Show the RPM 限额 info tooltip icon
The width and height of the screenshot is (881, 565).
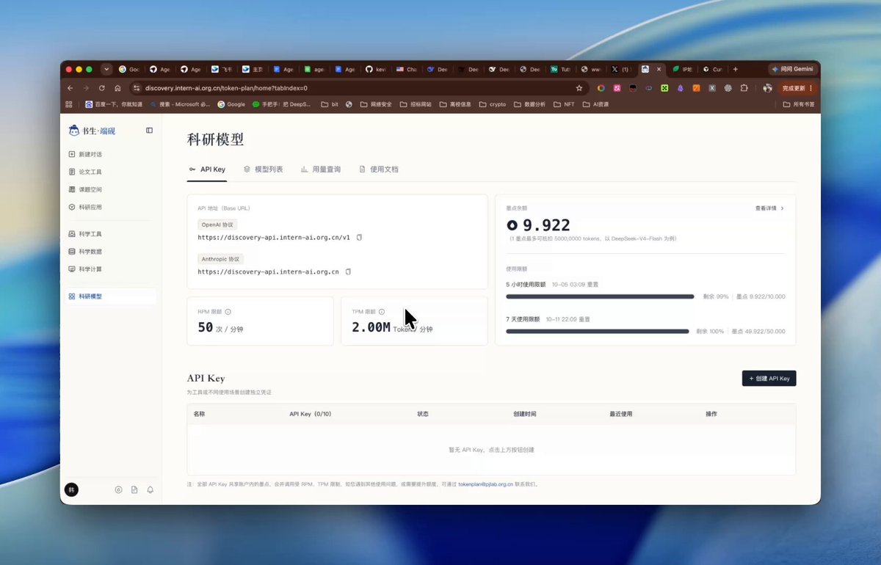point(228,312)
